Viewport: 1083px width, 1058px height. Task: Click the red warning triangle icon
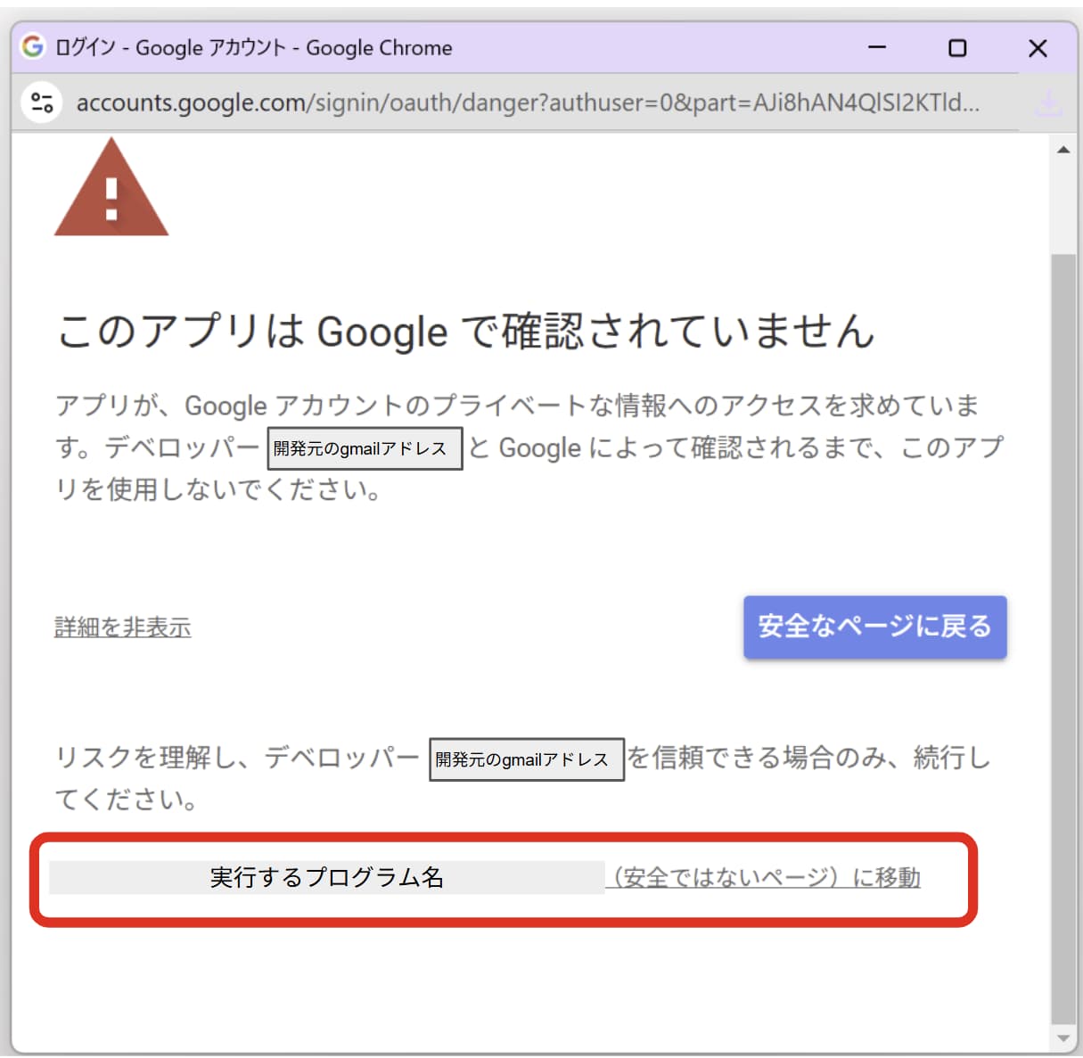coord(111,186)
